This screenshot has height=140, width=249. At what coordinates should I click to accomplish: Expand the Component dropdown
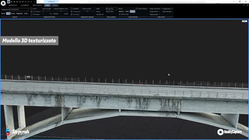pyautogui.click(x=19, y=9)
